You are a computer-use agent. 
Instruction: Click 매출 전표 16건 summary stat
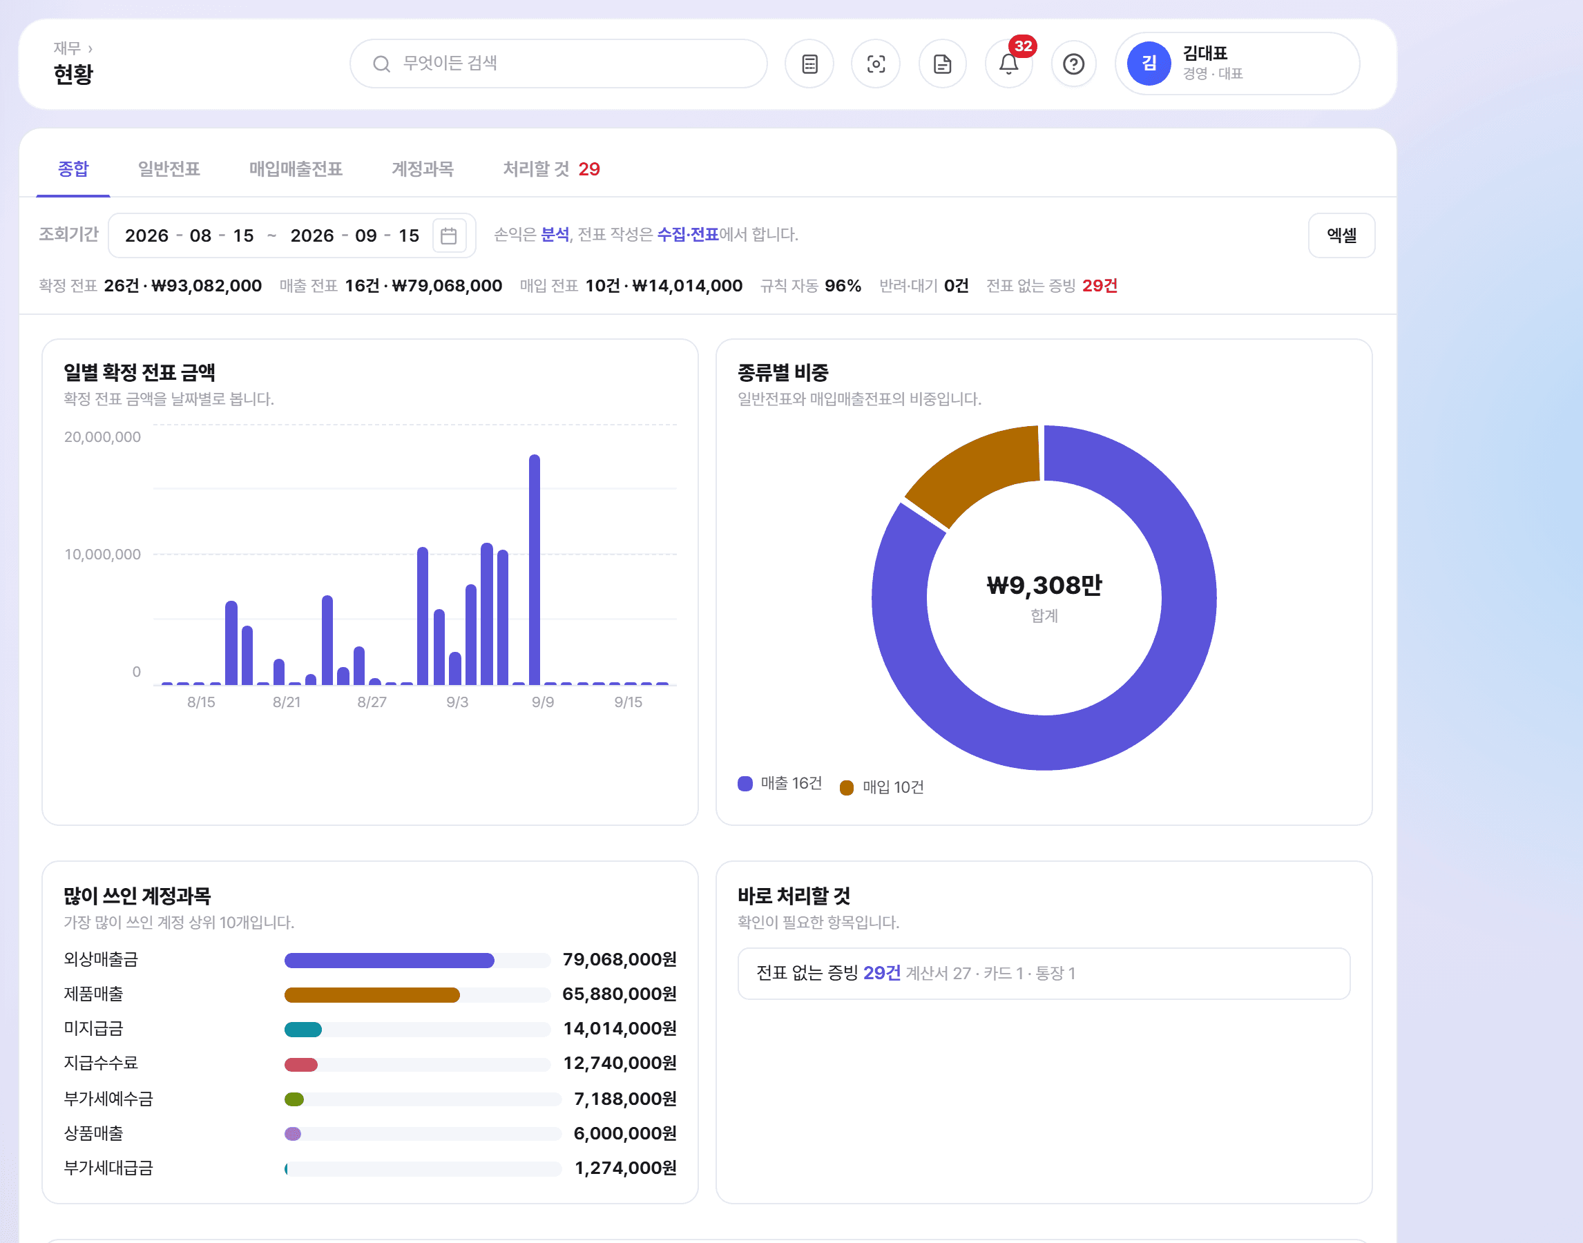391,285
